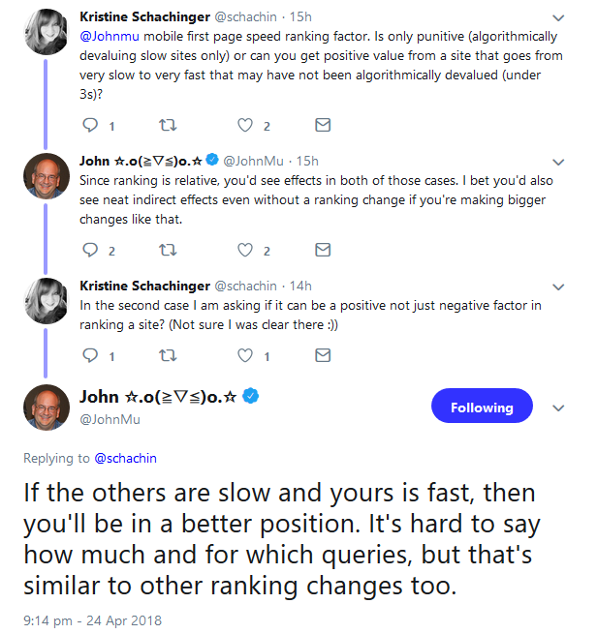Message Kristine's 14h tweet to someone
The height and width of the screenshot is (634, 597).
(323, 355)
